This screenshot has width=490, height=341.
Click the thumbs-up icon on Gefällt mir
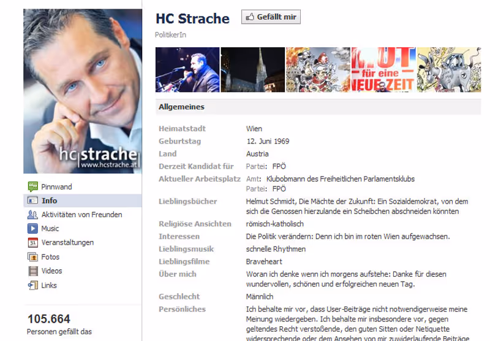(250, 17)
